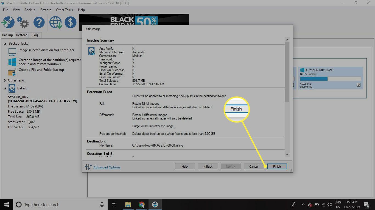Click the disk backup toolbar icon
The height and width of the screenshot is (210, 375).
8,22
